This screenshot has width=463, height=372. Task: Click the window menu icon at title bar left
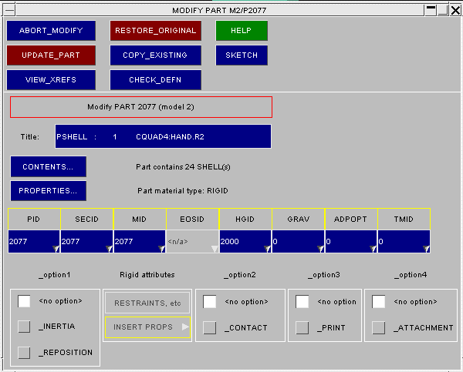coord(9,10)
